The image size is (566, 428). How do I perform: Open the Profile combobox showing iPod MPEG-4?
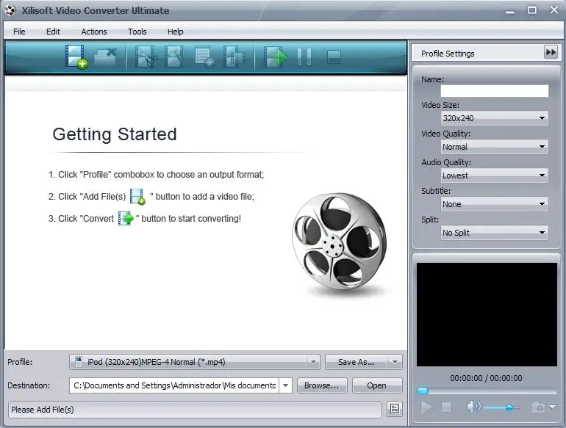click(195, 362)
